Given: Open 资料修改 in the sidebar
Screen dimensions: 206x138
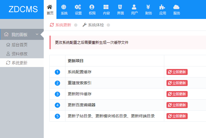Looking at the screenshot, I should click(19, 54).
